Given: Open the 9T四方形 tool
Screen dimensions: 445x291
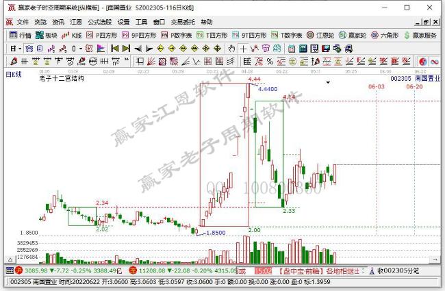Looking at the screenshot, I should coord(249,35).
